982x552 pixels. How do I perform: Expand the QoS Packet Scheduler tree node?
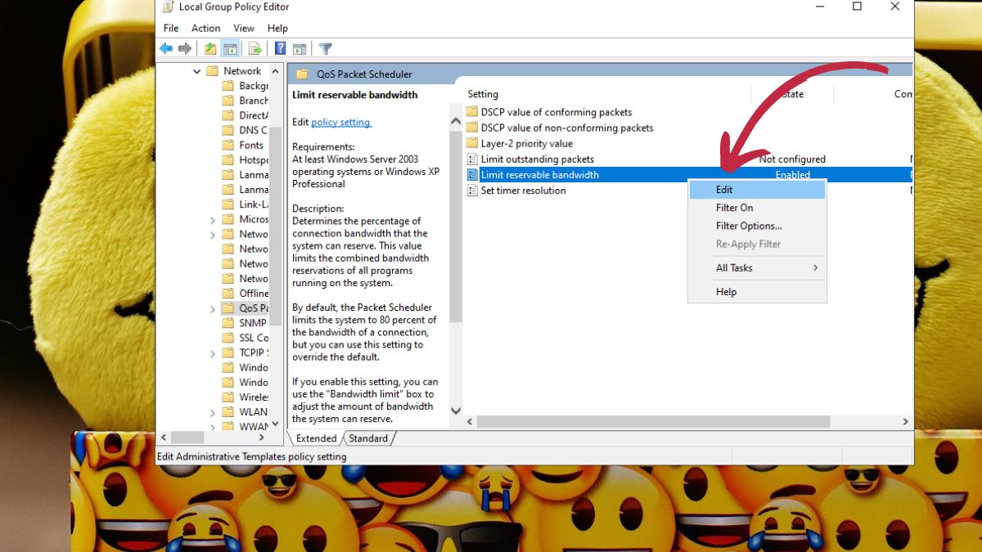[x=213, y=308]
